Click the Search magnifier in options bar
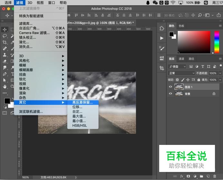This screenshot has width=223, height=180. click(x=200, y=15)
